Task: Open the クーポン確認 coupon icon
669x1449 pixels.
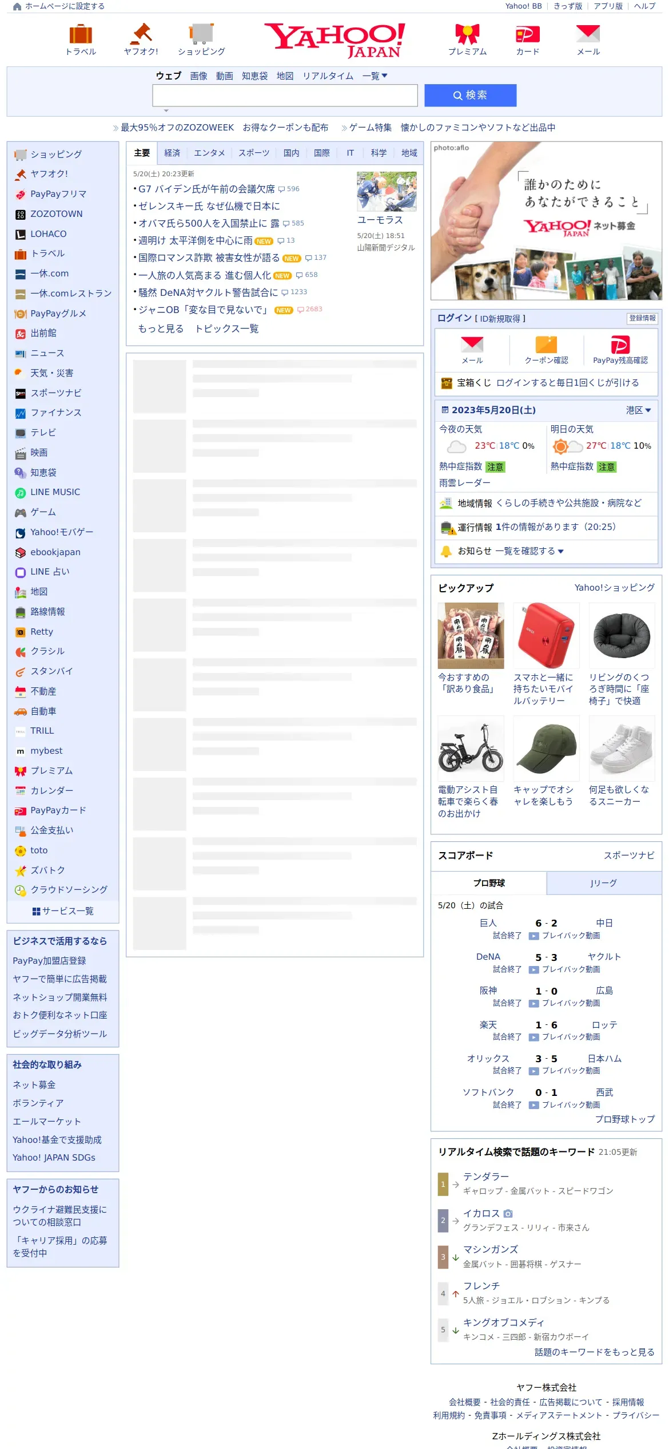Action: 546,345
